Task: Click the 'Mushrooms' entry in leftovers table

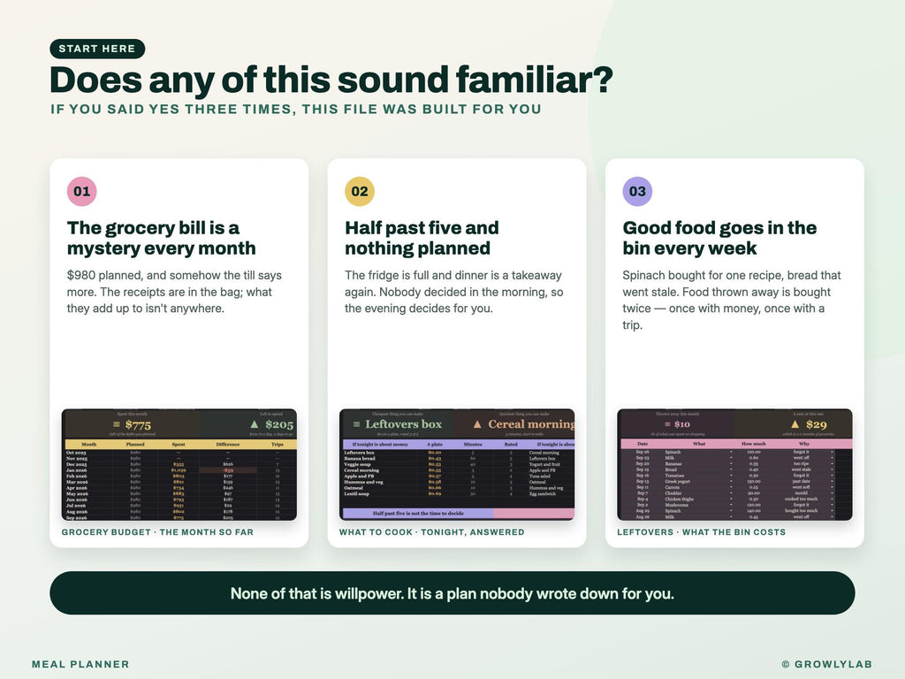Action: pos(676,505)
